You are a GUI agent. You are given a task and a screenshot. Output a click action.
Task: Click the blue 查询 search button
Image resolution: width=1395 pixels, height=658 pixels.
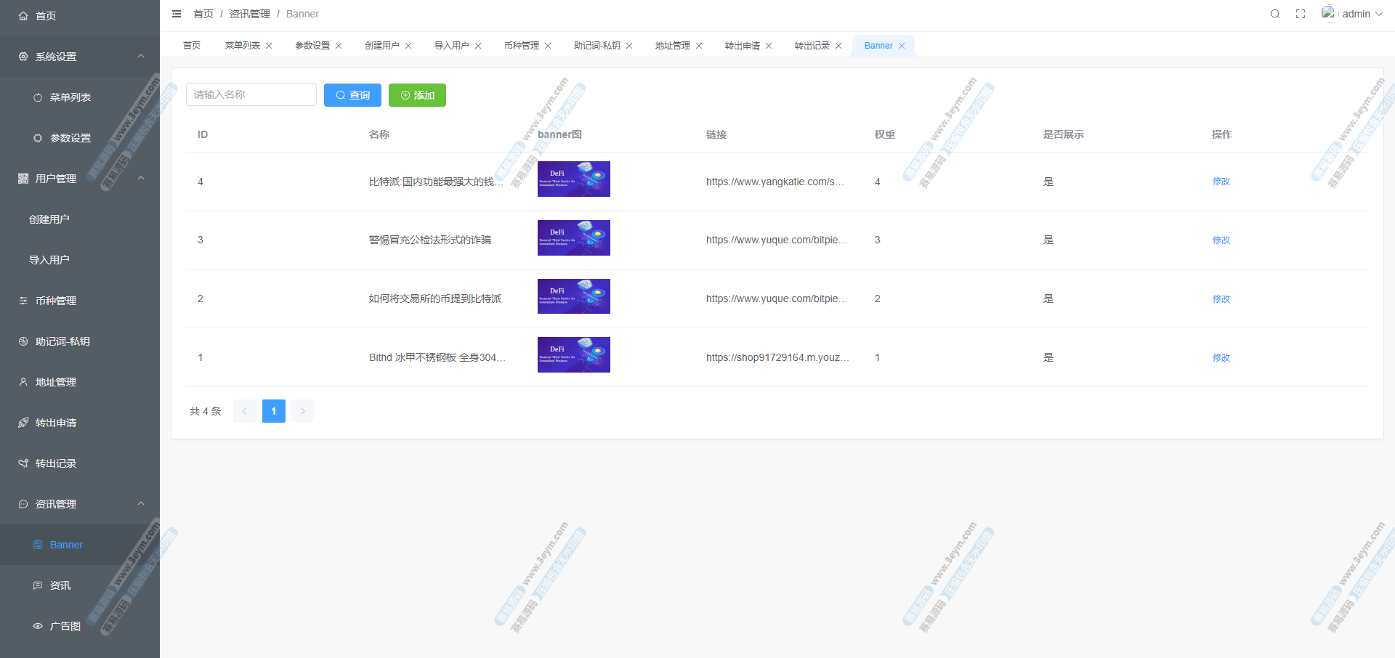click(352, 95)
